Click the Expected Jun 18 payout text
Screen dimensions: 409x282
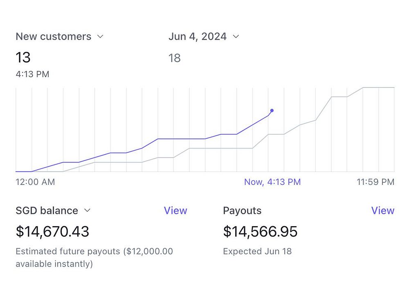(x=257, y=251)
